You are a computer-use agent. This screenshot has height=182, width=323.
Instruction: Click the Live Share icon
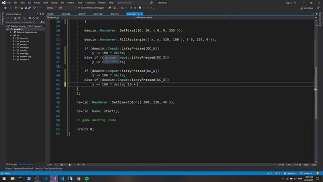(302, 8)
